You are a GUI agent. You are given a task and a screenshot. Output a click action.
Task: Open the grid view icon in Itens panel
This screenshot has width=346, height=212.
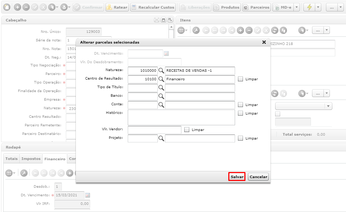pos(181,30)
